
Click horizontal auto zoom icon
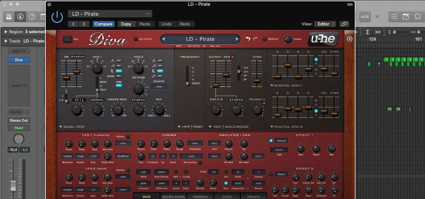378,32
